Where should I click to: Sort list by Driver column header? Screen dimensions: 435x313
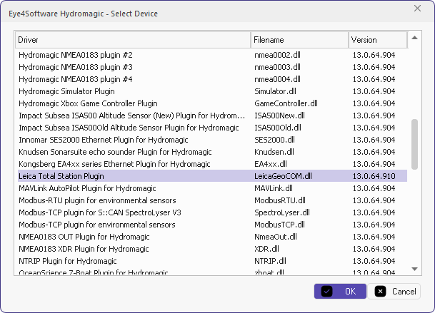(133, 40)
